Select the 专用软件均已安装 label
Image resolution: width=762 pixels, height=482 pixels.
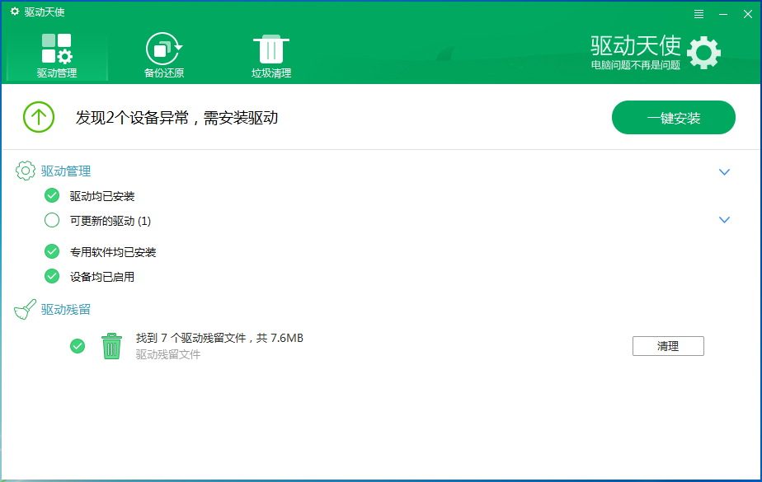point(113,252)
